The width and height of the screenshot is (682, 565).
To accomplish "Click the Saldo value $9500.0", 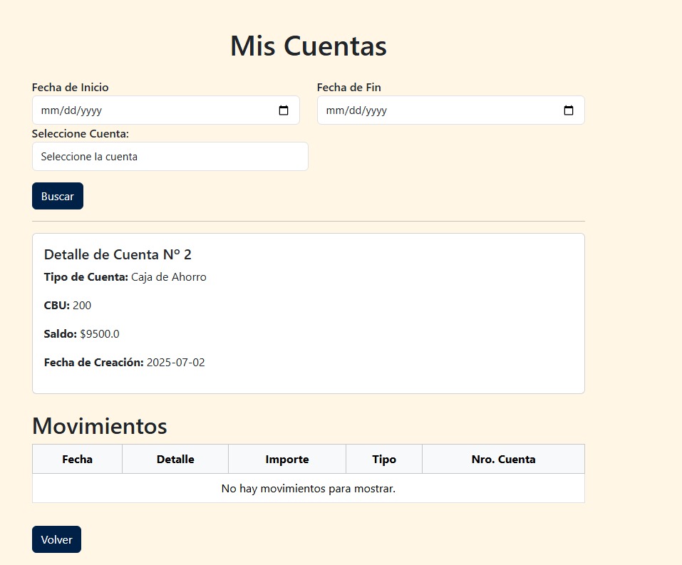I will pos(100,333).
